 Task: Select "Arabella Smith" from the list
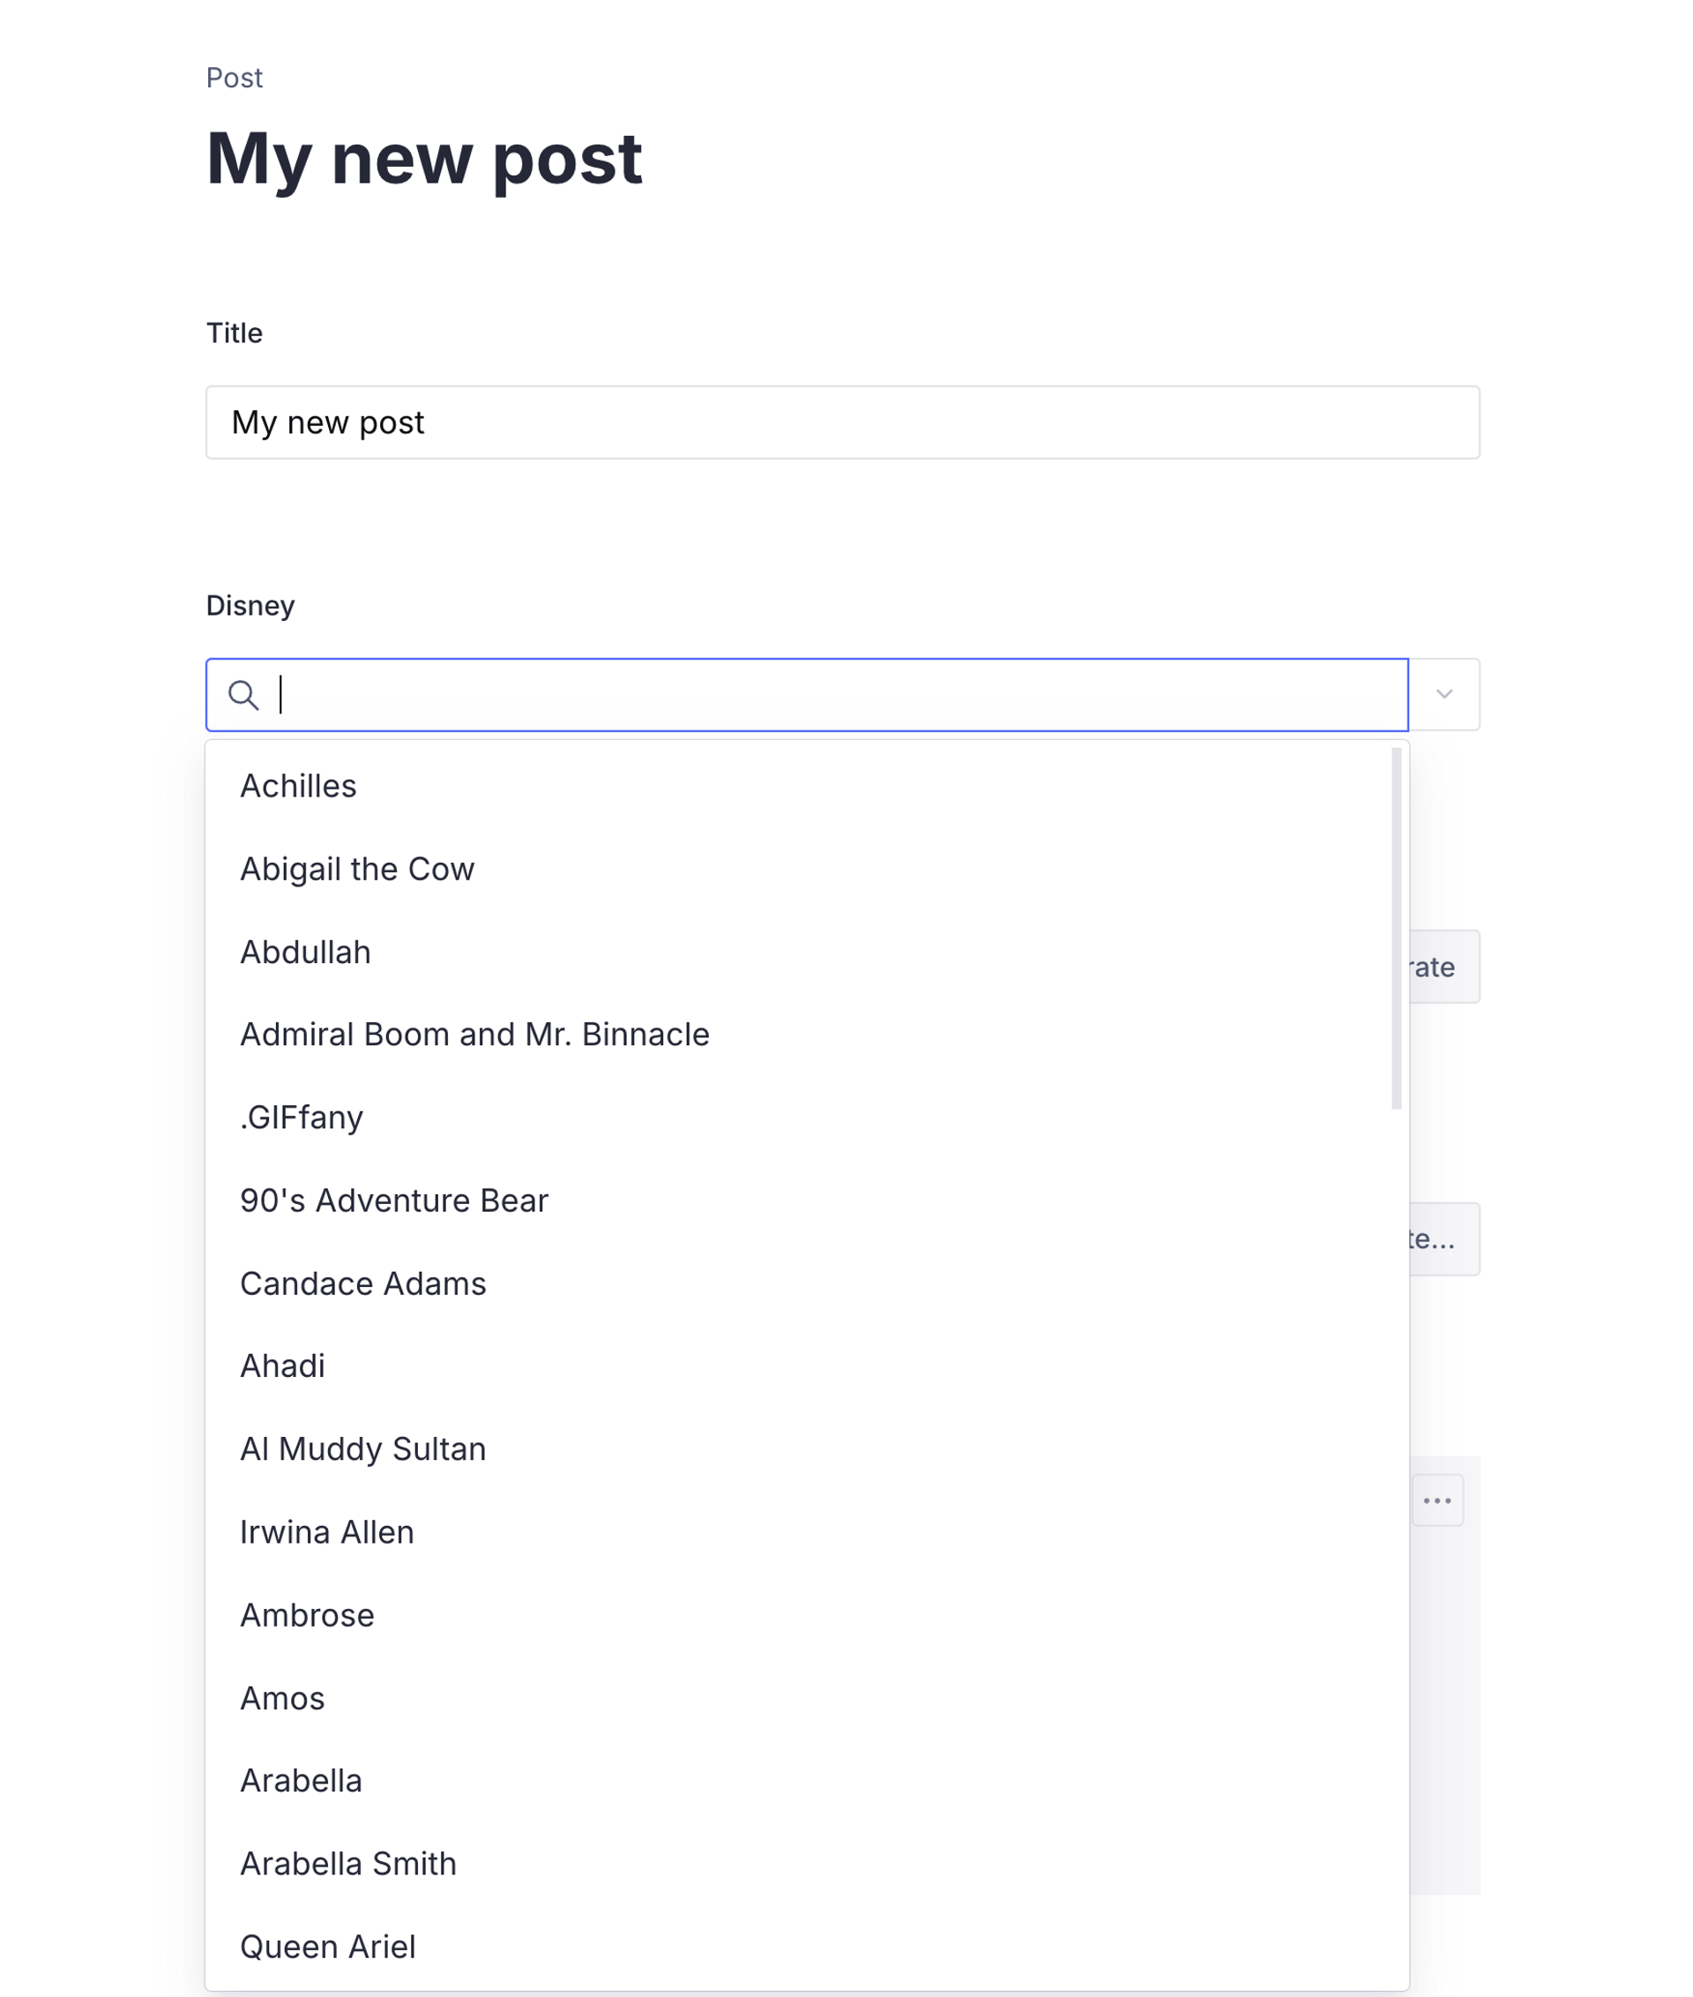[347, 1863]
